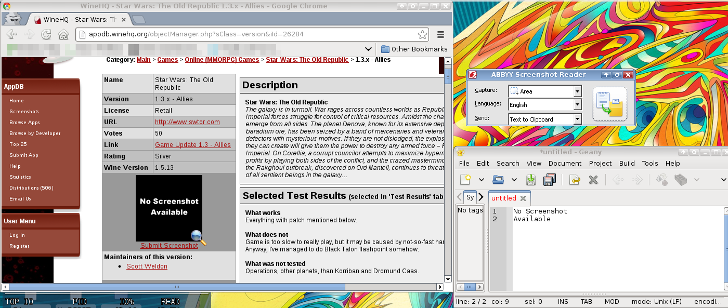The width and height of the screenshot is (728, 308).
Task: Click Chrome's icon in the title bar
Action: point(6,6)
